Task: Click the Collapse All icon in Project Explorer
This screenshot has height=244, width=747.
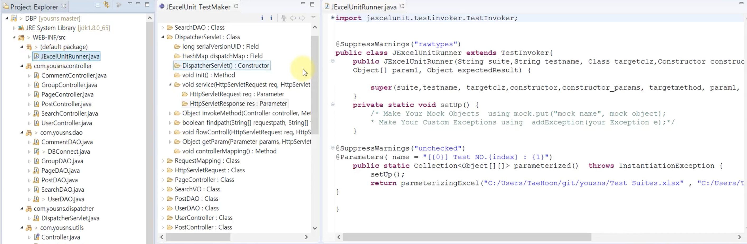Action: tap(97, 5)
